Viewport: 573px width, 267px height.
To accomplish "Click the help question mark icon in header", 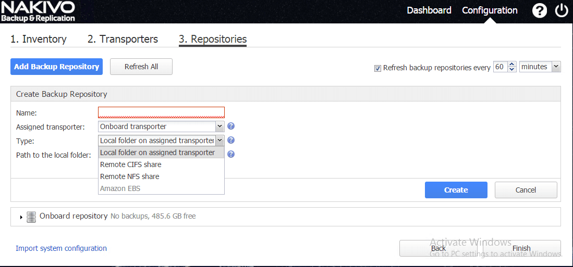I will click(x=540, y=11).
